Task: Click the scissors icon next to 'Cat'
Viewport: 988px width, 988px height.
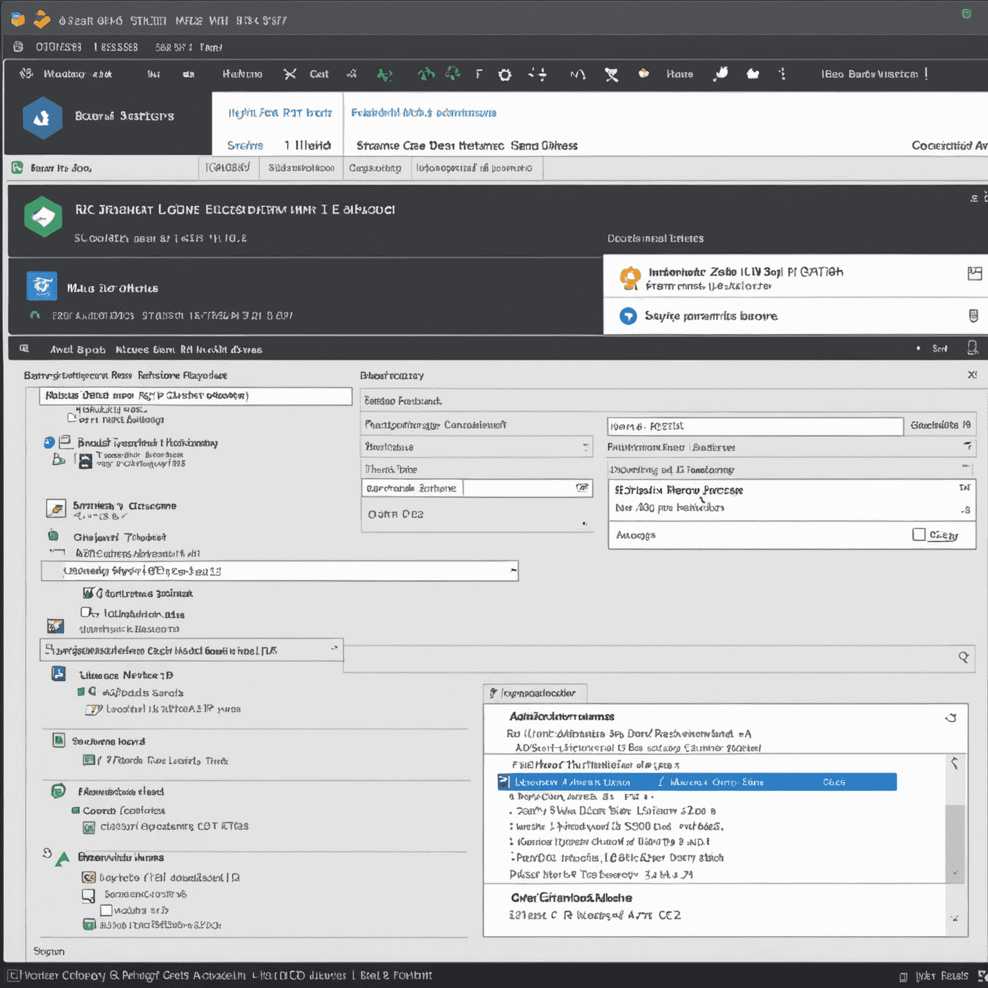Action: click(x=290, y=74)
